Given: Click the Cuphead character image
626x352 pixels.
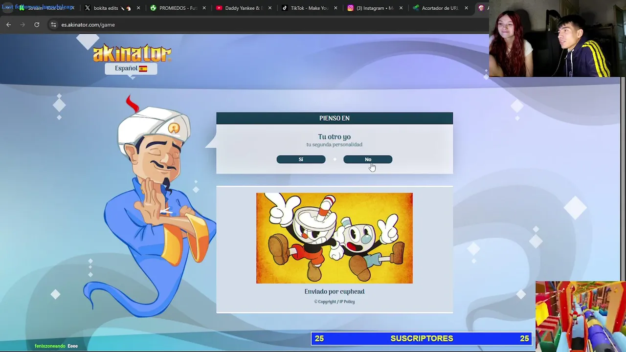Looking at the screenshot, I should tap(335, 238).
